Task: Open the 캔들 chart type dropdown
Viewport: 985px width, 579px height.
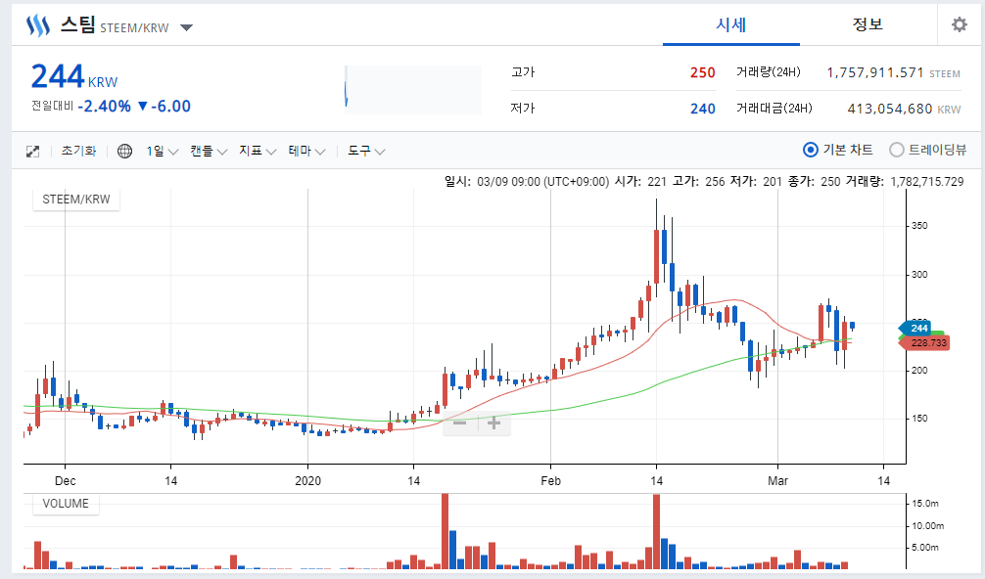Action: pyautogui.click(x=209, y=152)
